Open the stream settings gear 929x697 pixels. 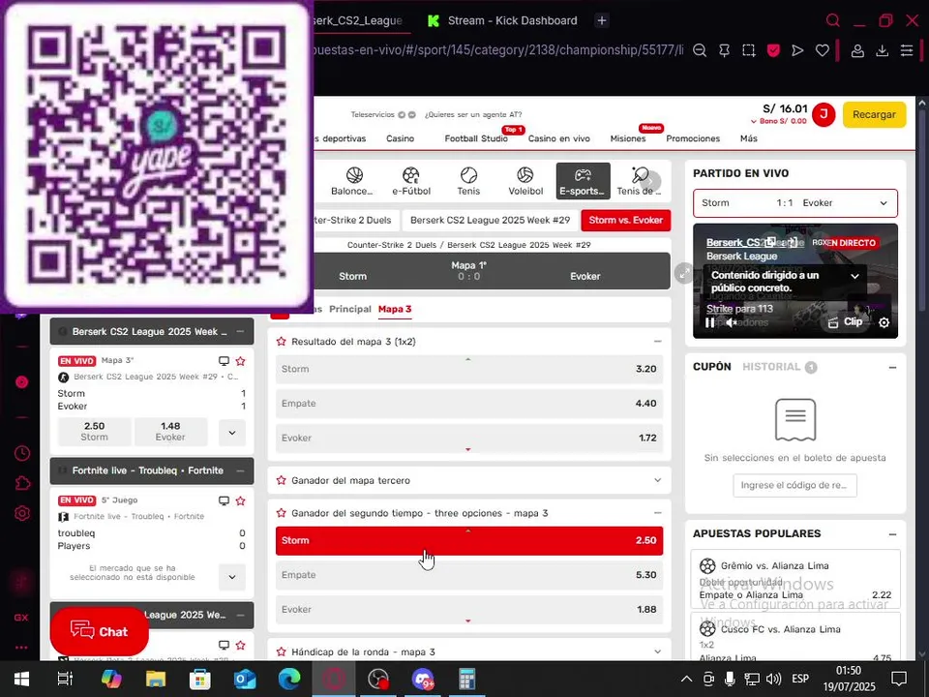click(884, 322)
